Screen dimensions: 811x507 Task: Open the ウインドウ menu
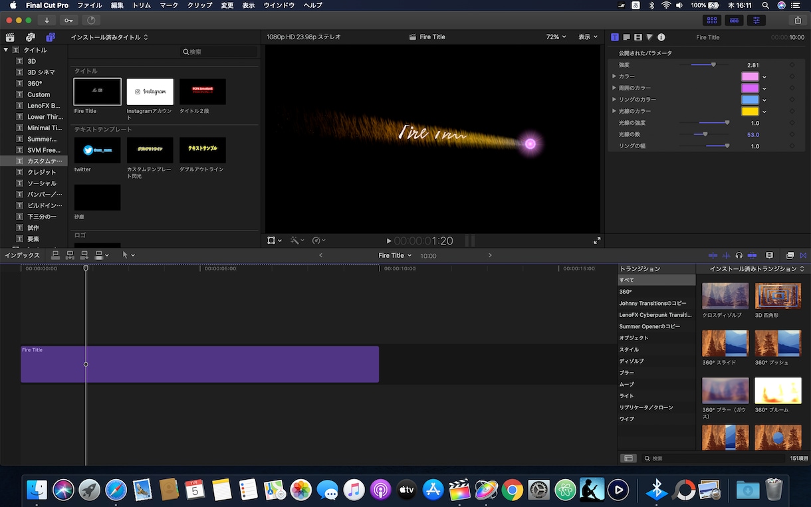pyautogui.click(x=279, y=5)
